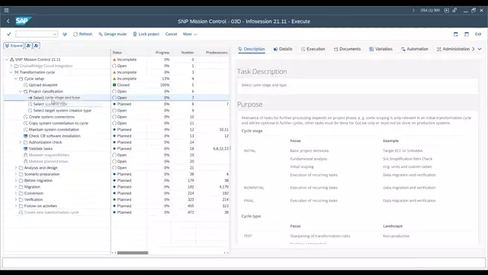488x275 pixels.
Task: Select 'Select target system creation type' task
Action: pyautogui.click(x=63, y=110)
